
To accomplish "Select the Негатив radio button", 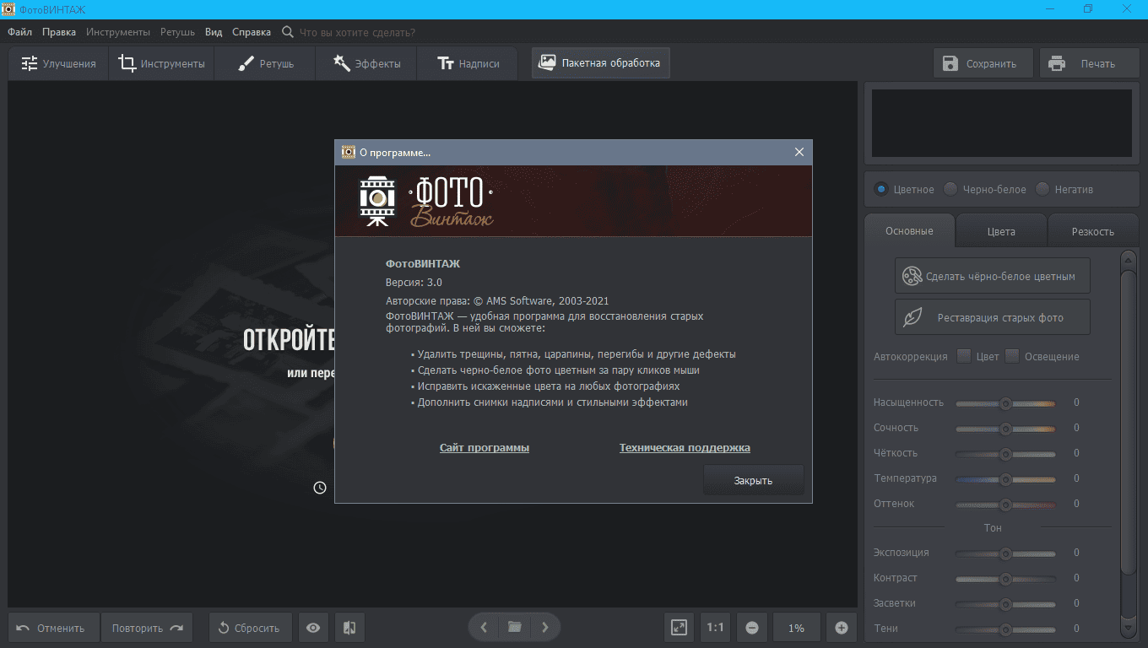I will pos(1042,189).
